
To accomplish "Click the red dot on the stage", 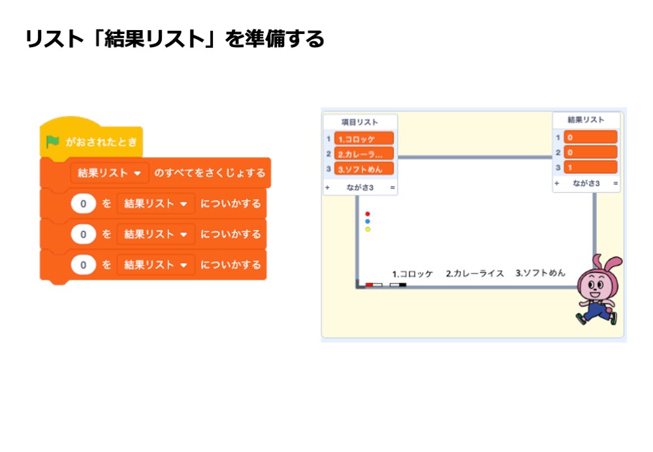I will [x=368, y=214].
